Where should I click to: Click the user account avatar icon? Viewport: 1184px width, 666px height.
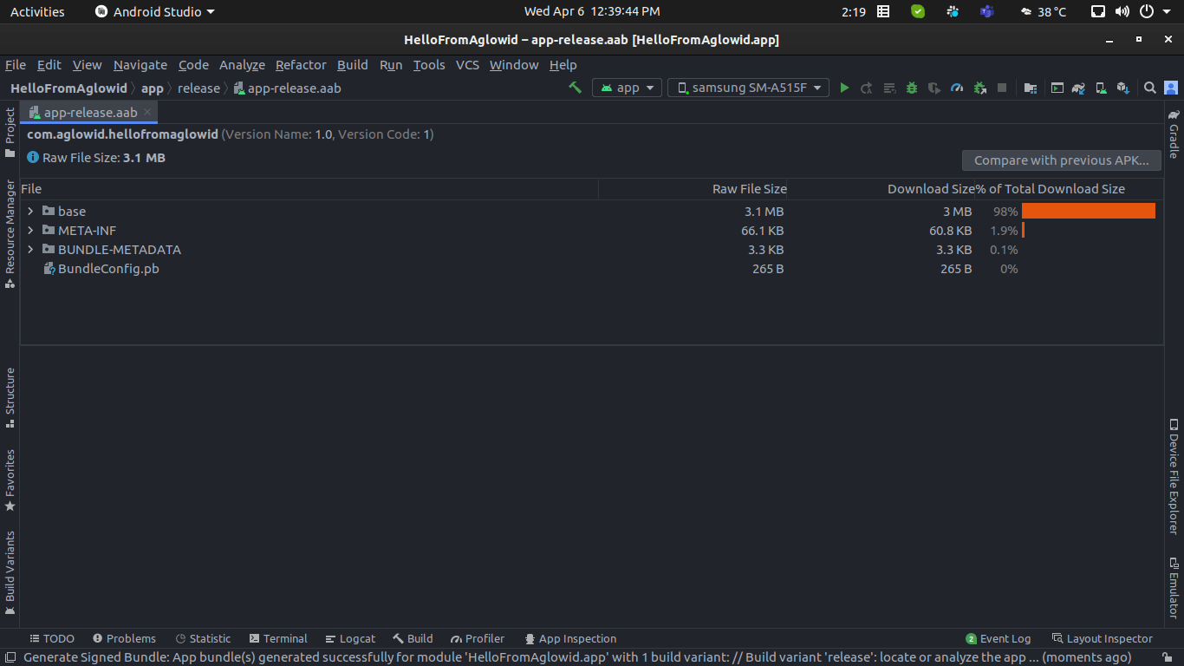coord(1171,88)
